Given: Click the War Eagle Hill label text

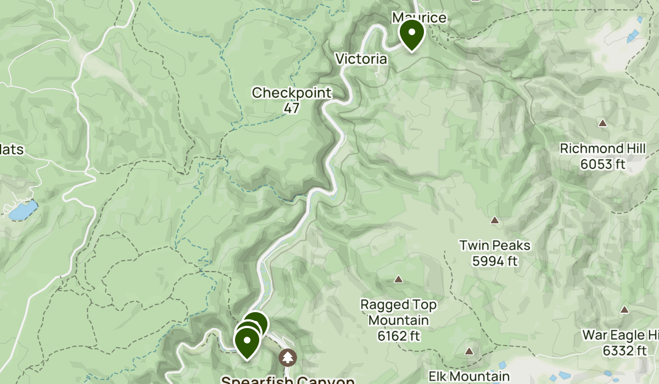Looking at the screenshot, I should 621,335.
